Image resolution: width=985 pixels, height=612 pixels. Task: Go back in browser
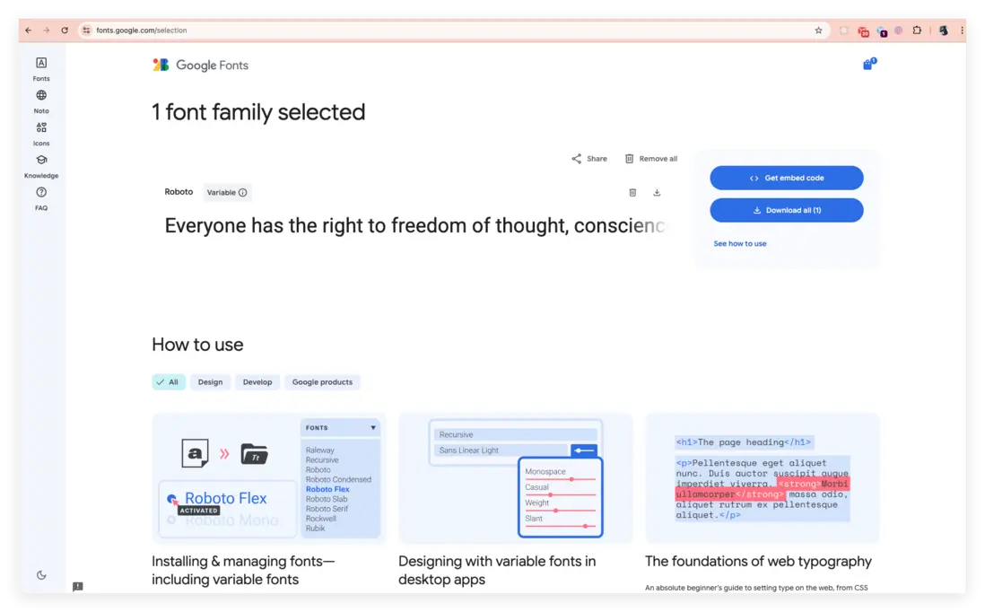(x=29, y=31)
